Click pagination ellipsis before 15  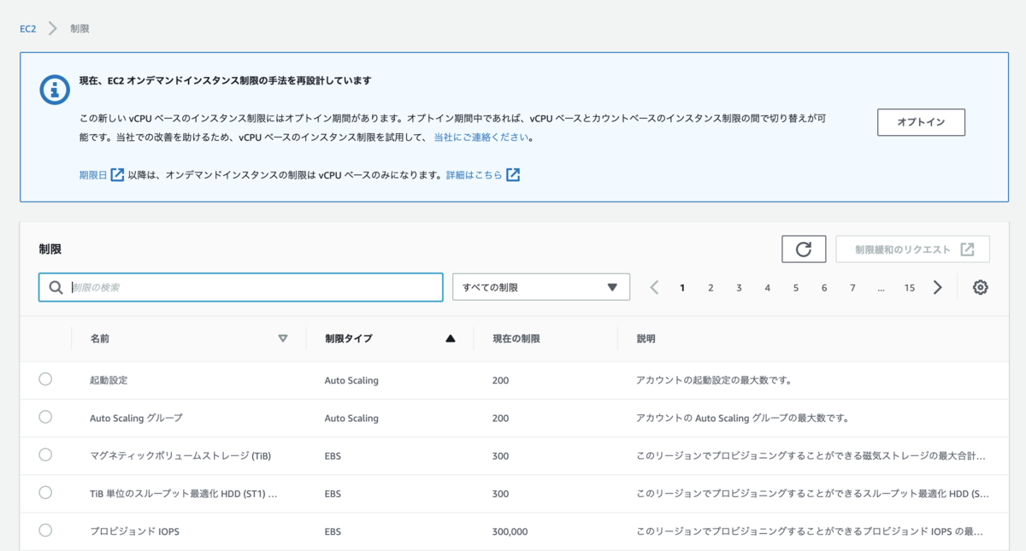(881, 288)
